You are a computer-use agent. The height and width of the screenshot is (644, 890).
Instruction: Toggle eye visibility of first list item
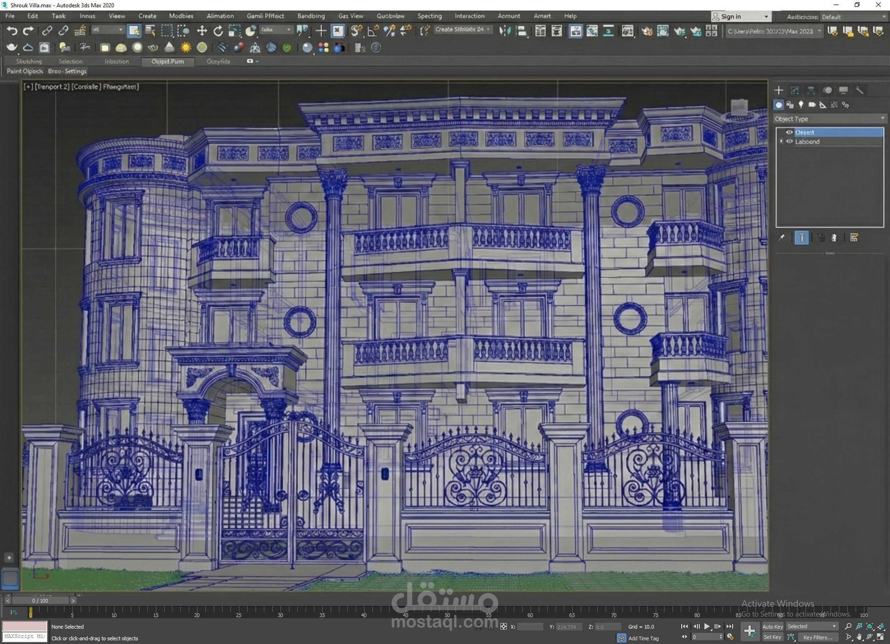pyautogui.click(x=789, y=132)
